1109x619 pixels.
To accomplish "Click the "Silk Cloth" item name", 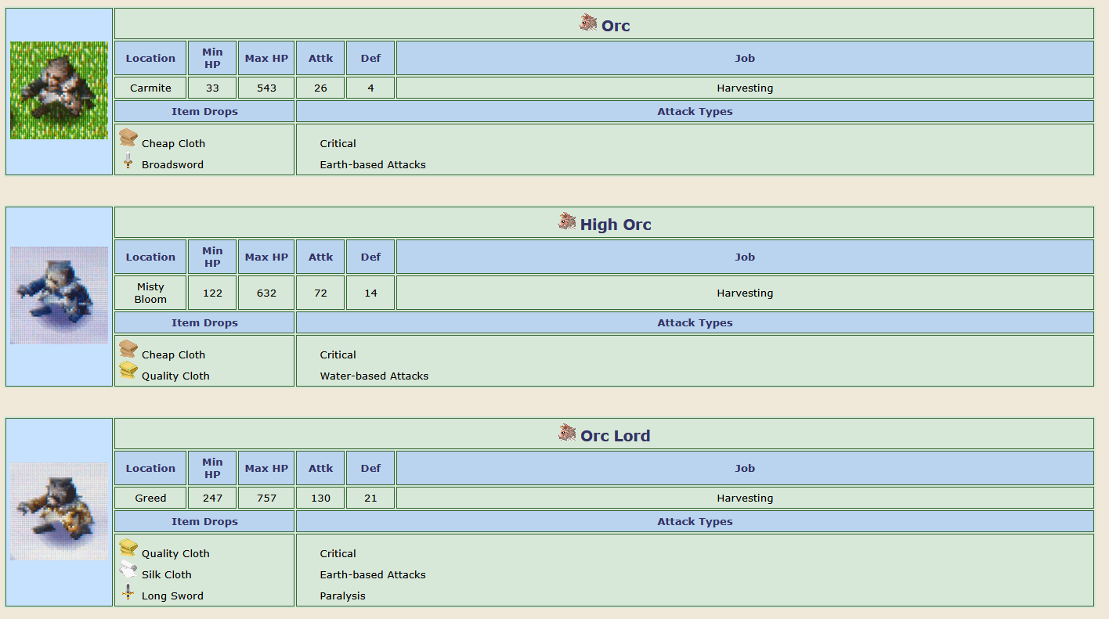I will (x=167, y=574).
